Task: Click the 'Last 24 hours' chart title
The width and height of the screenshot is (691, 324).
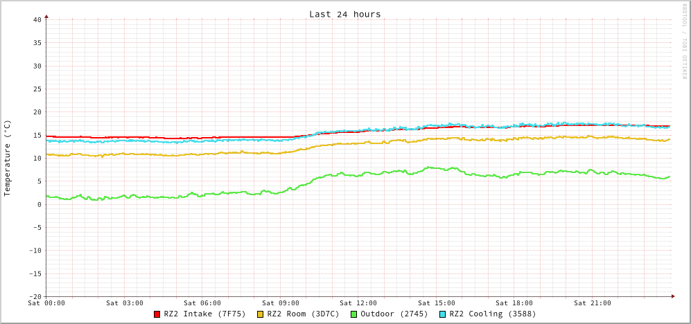Action: [344, 14]
